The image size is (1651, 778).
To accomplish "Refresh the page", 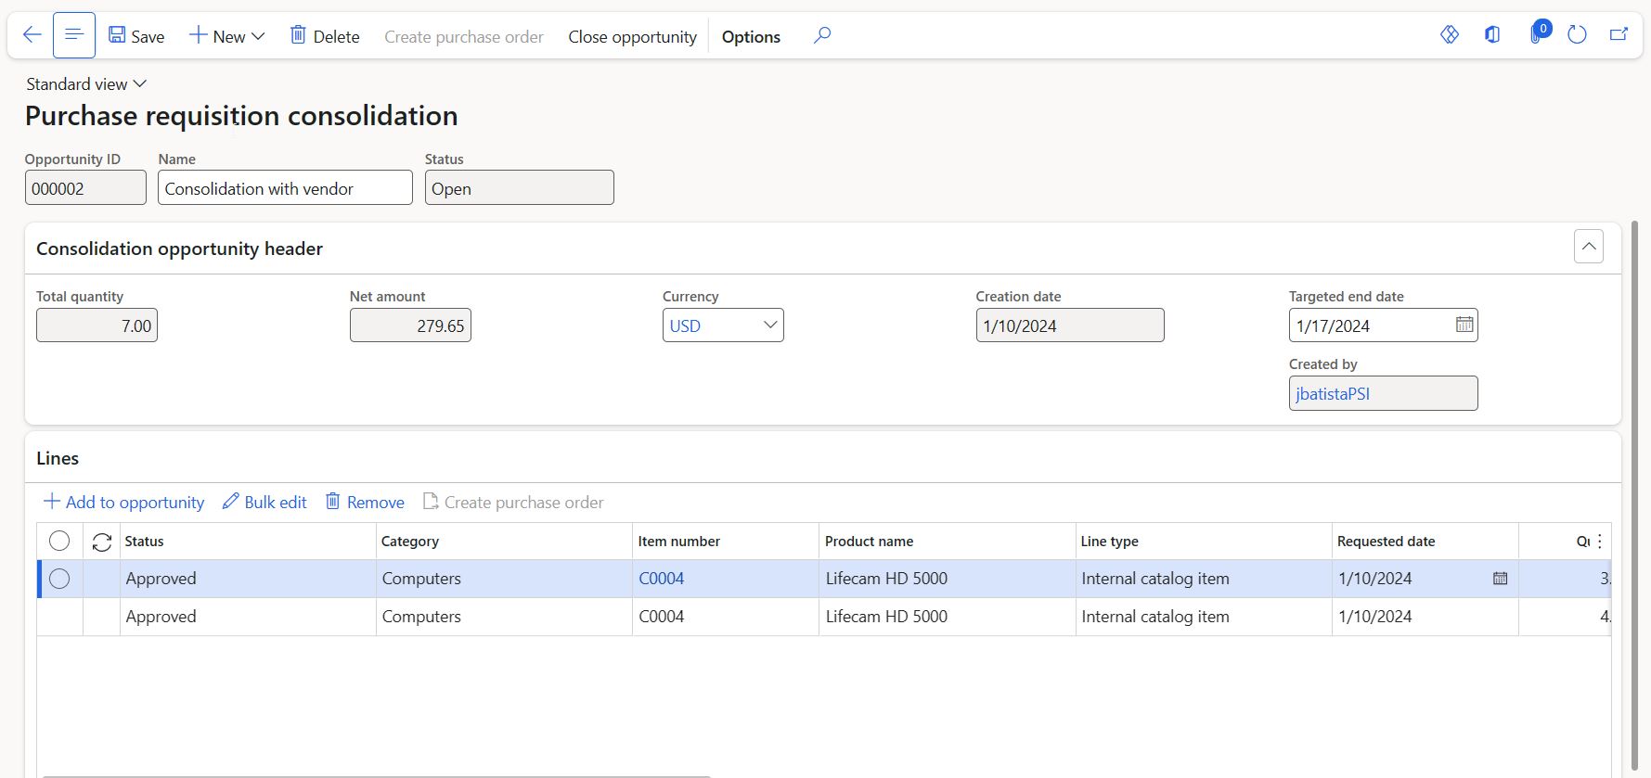I will coord(1577,35).
